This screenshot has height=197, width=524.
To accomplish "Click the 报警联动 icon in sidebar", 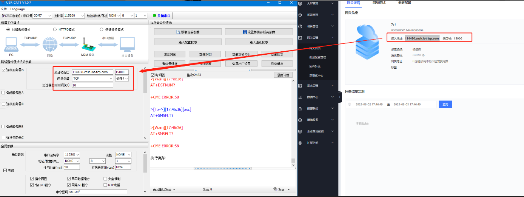I will [x=300, y=109].
